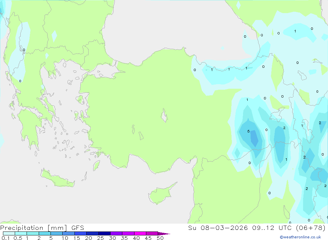Click the legend scale label "25"
The height and width of the screenshot is (240, 328).
point(100,238)
